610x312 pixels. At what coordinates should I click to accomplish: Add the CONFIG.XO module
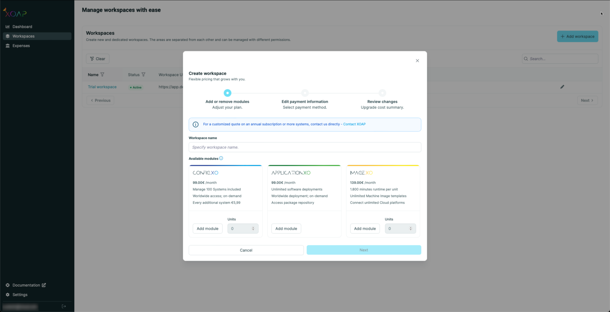(x=207, y=228)
